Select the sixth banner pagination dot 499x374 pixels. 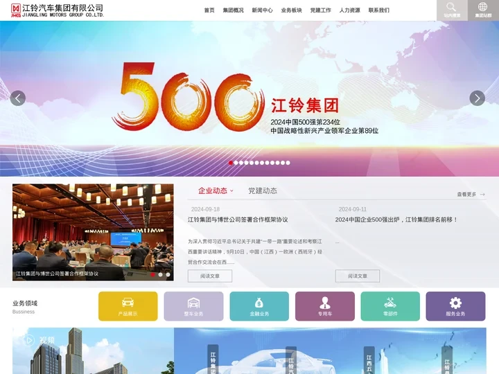[256, 163]
